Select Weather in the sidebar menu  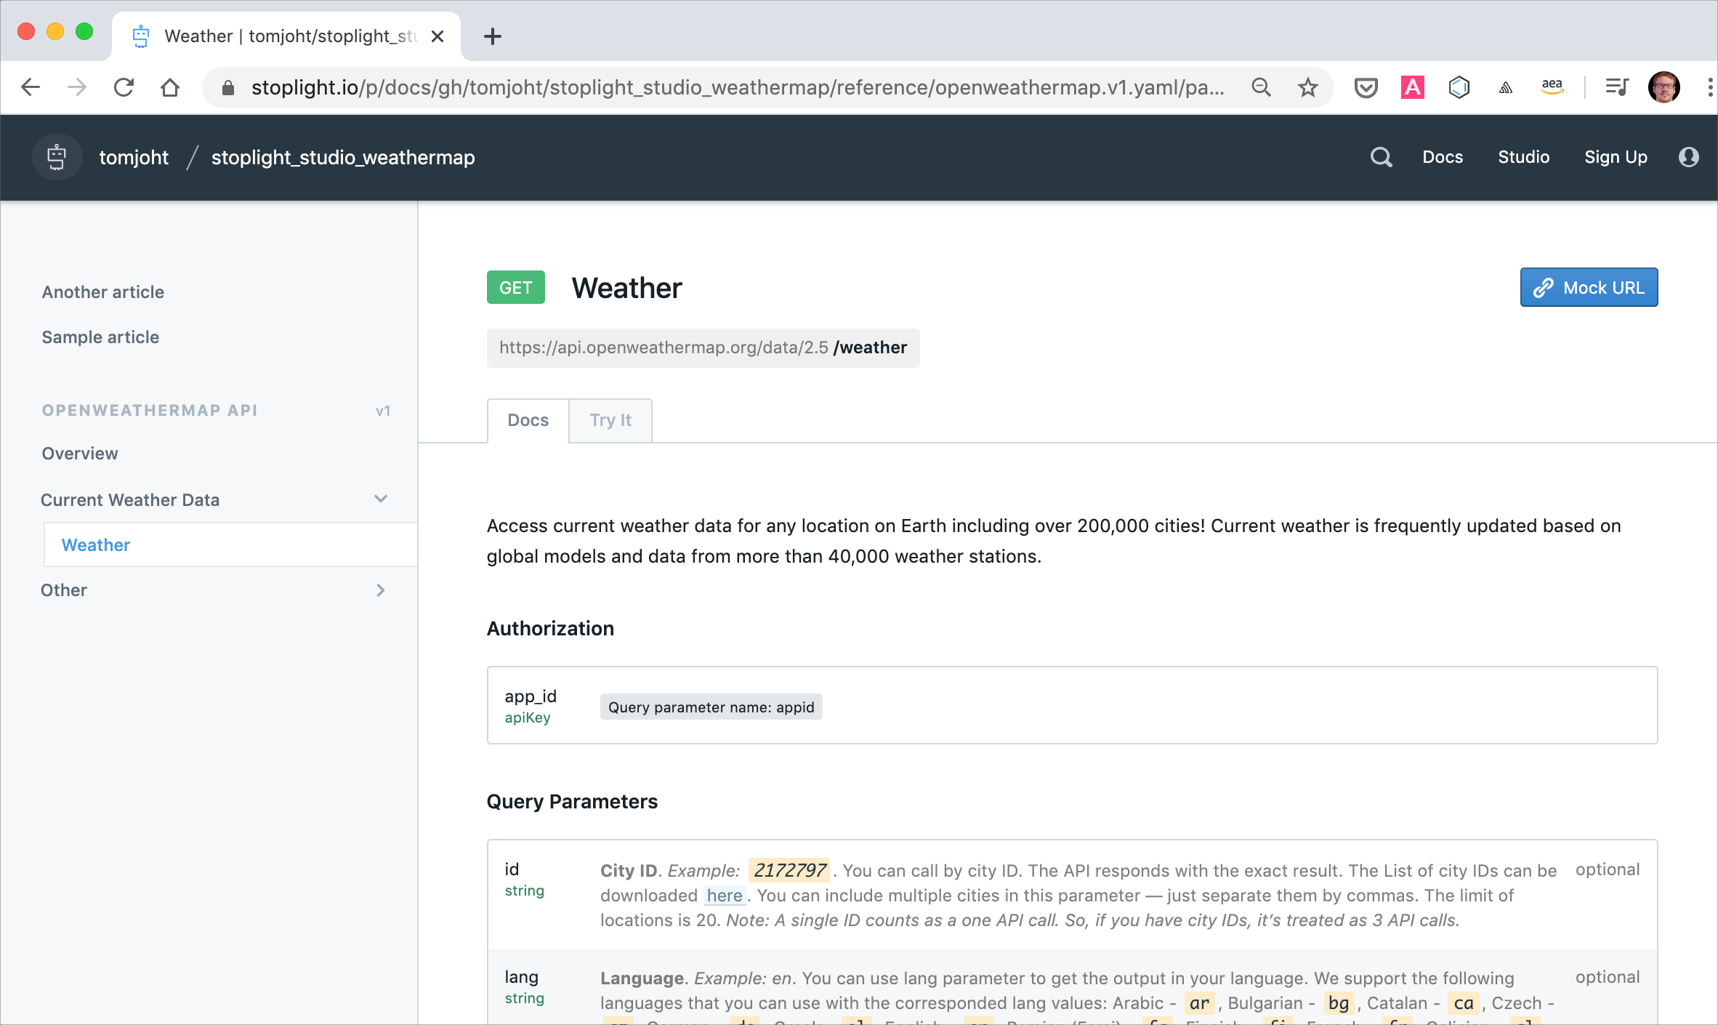(x=95, y=544)
